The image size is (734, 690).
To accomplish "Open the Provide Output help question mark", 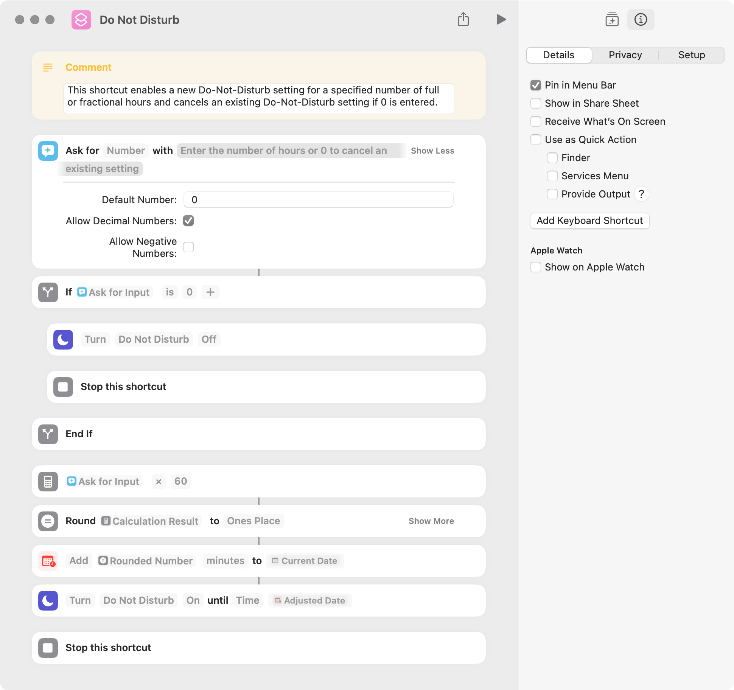I will pyautogui.click(x=641, y=194).
